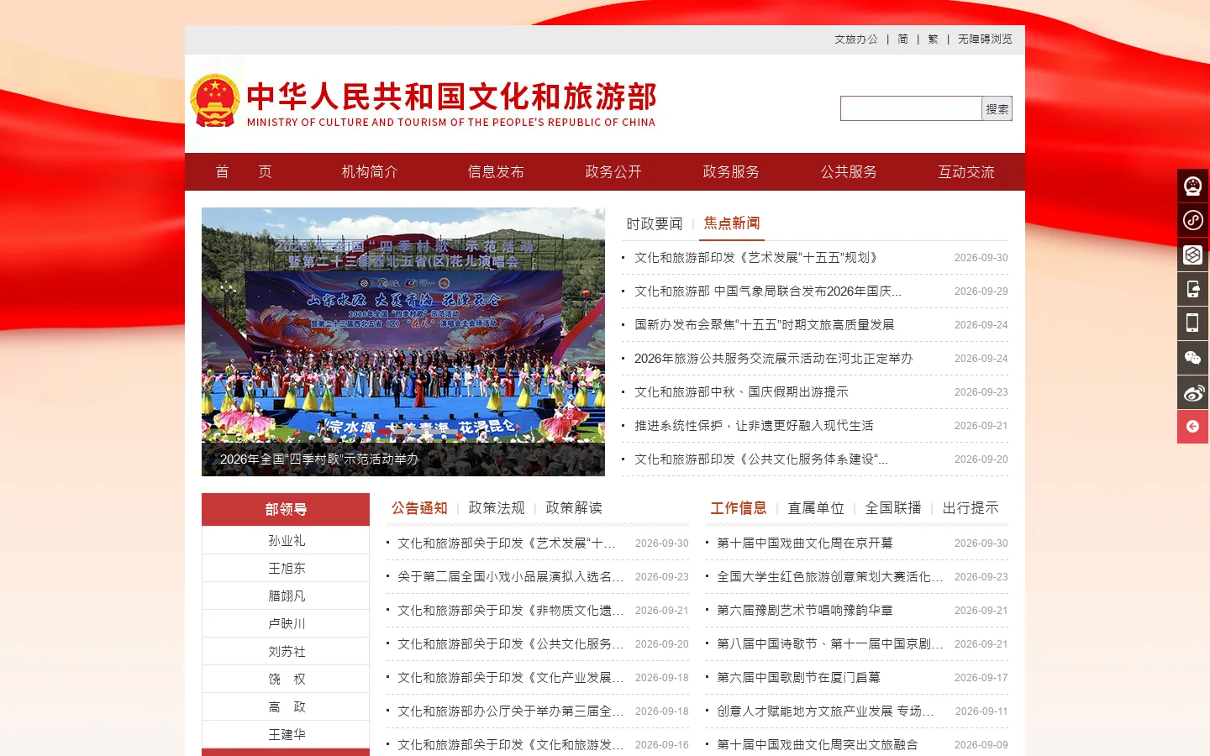Focus the site search input field

(x=911, y=108)
